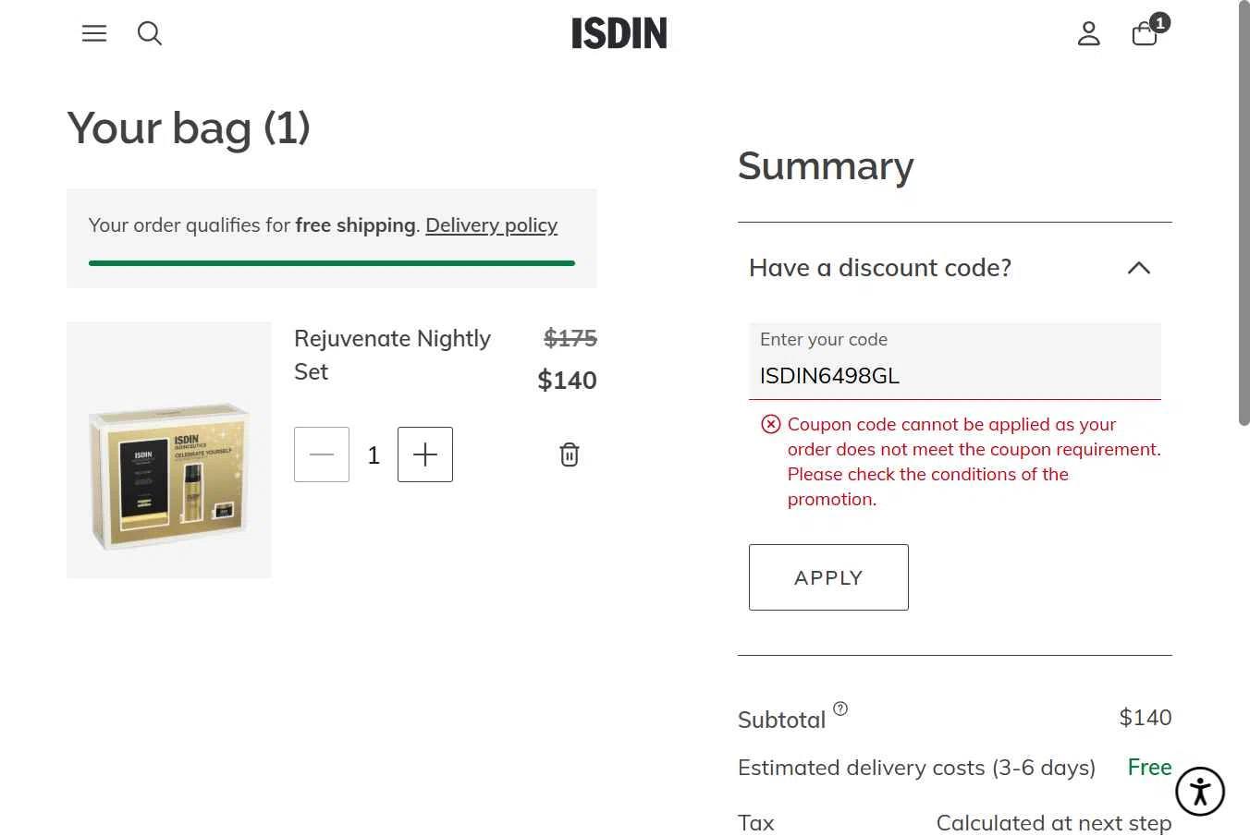Click the green free shipping progress bar

332,263
